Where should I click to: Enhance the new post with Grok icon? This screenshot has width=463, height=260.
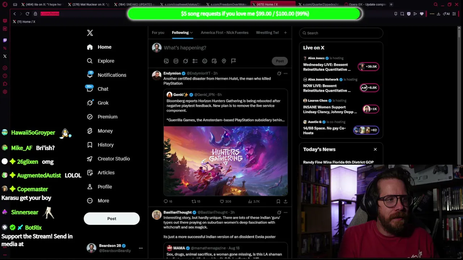click(186, 61)
